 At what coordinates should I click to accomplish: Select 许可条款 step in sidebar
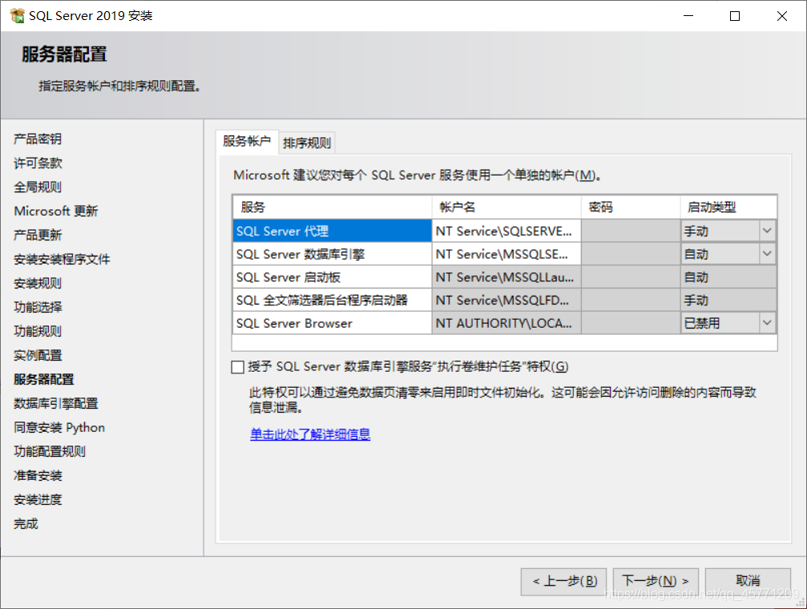coord(38,163)
